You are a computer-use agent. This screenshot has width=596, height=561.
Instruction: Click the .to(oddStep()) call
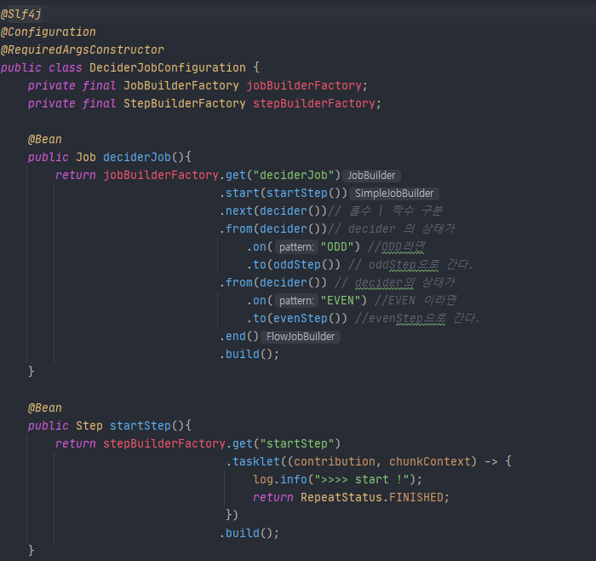[x=294, y=264]
